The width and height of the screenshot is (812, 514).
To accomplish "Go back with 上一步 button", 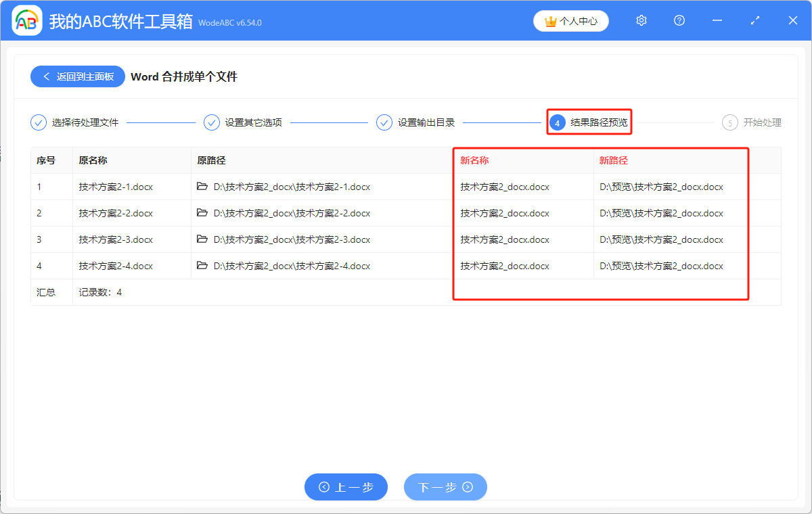I will coord(346,487).
